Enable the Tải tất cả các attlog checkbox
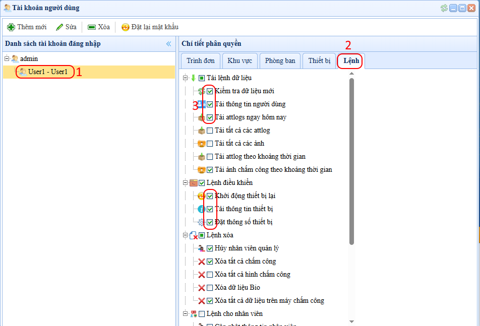The height and width of the screenshot is (326, 480). click(210, 131)
